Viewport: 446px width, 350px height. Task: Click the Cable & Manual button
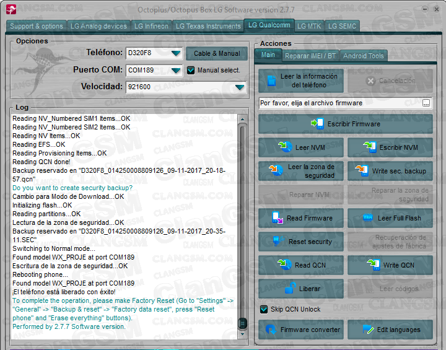point(217,53)
